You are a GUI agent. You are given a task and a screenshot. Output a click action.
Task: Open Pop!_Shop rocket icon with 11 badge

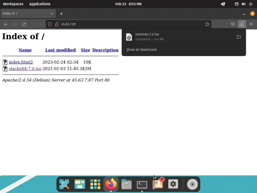[158, 184]
